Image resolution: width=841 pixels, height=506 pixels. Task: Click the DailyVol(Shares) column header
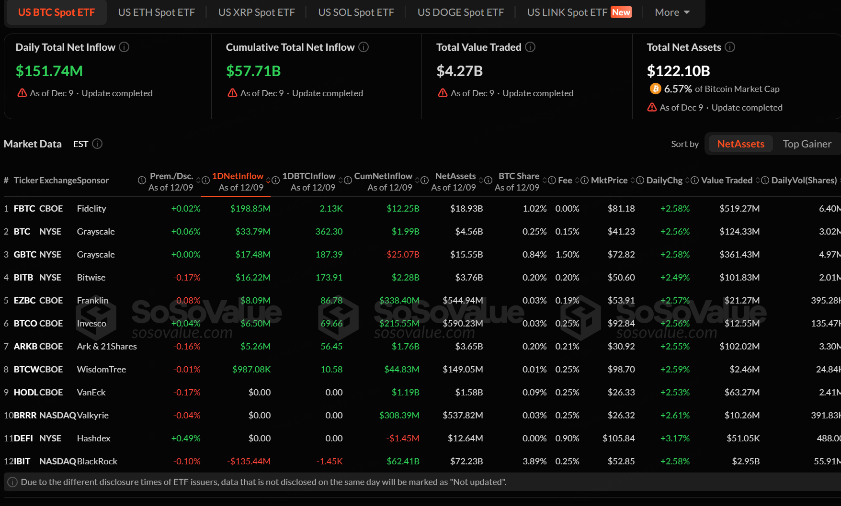[804, 180]
